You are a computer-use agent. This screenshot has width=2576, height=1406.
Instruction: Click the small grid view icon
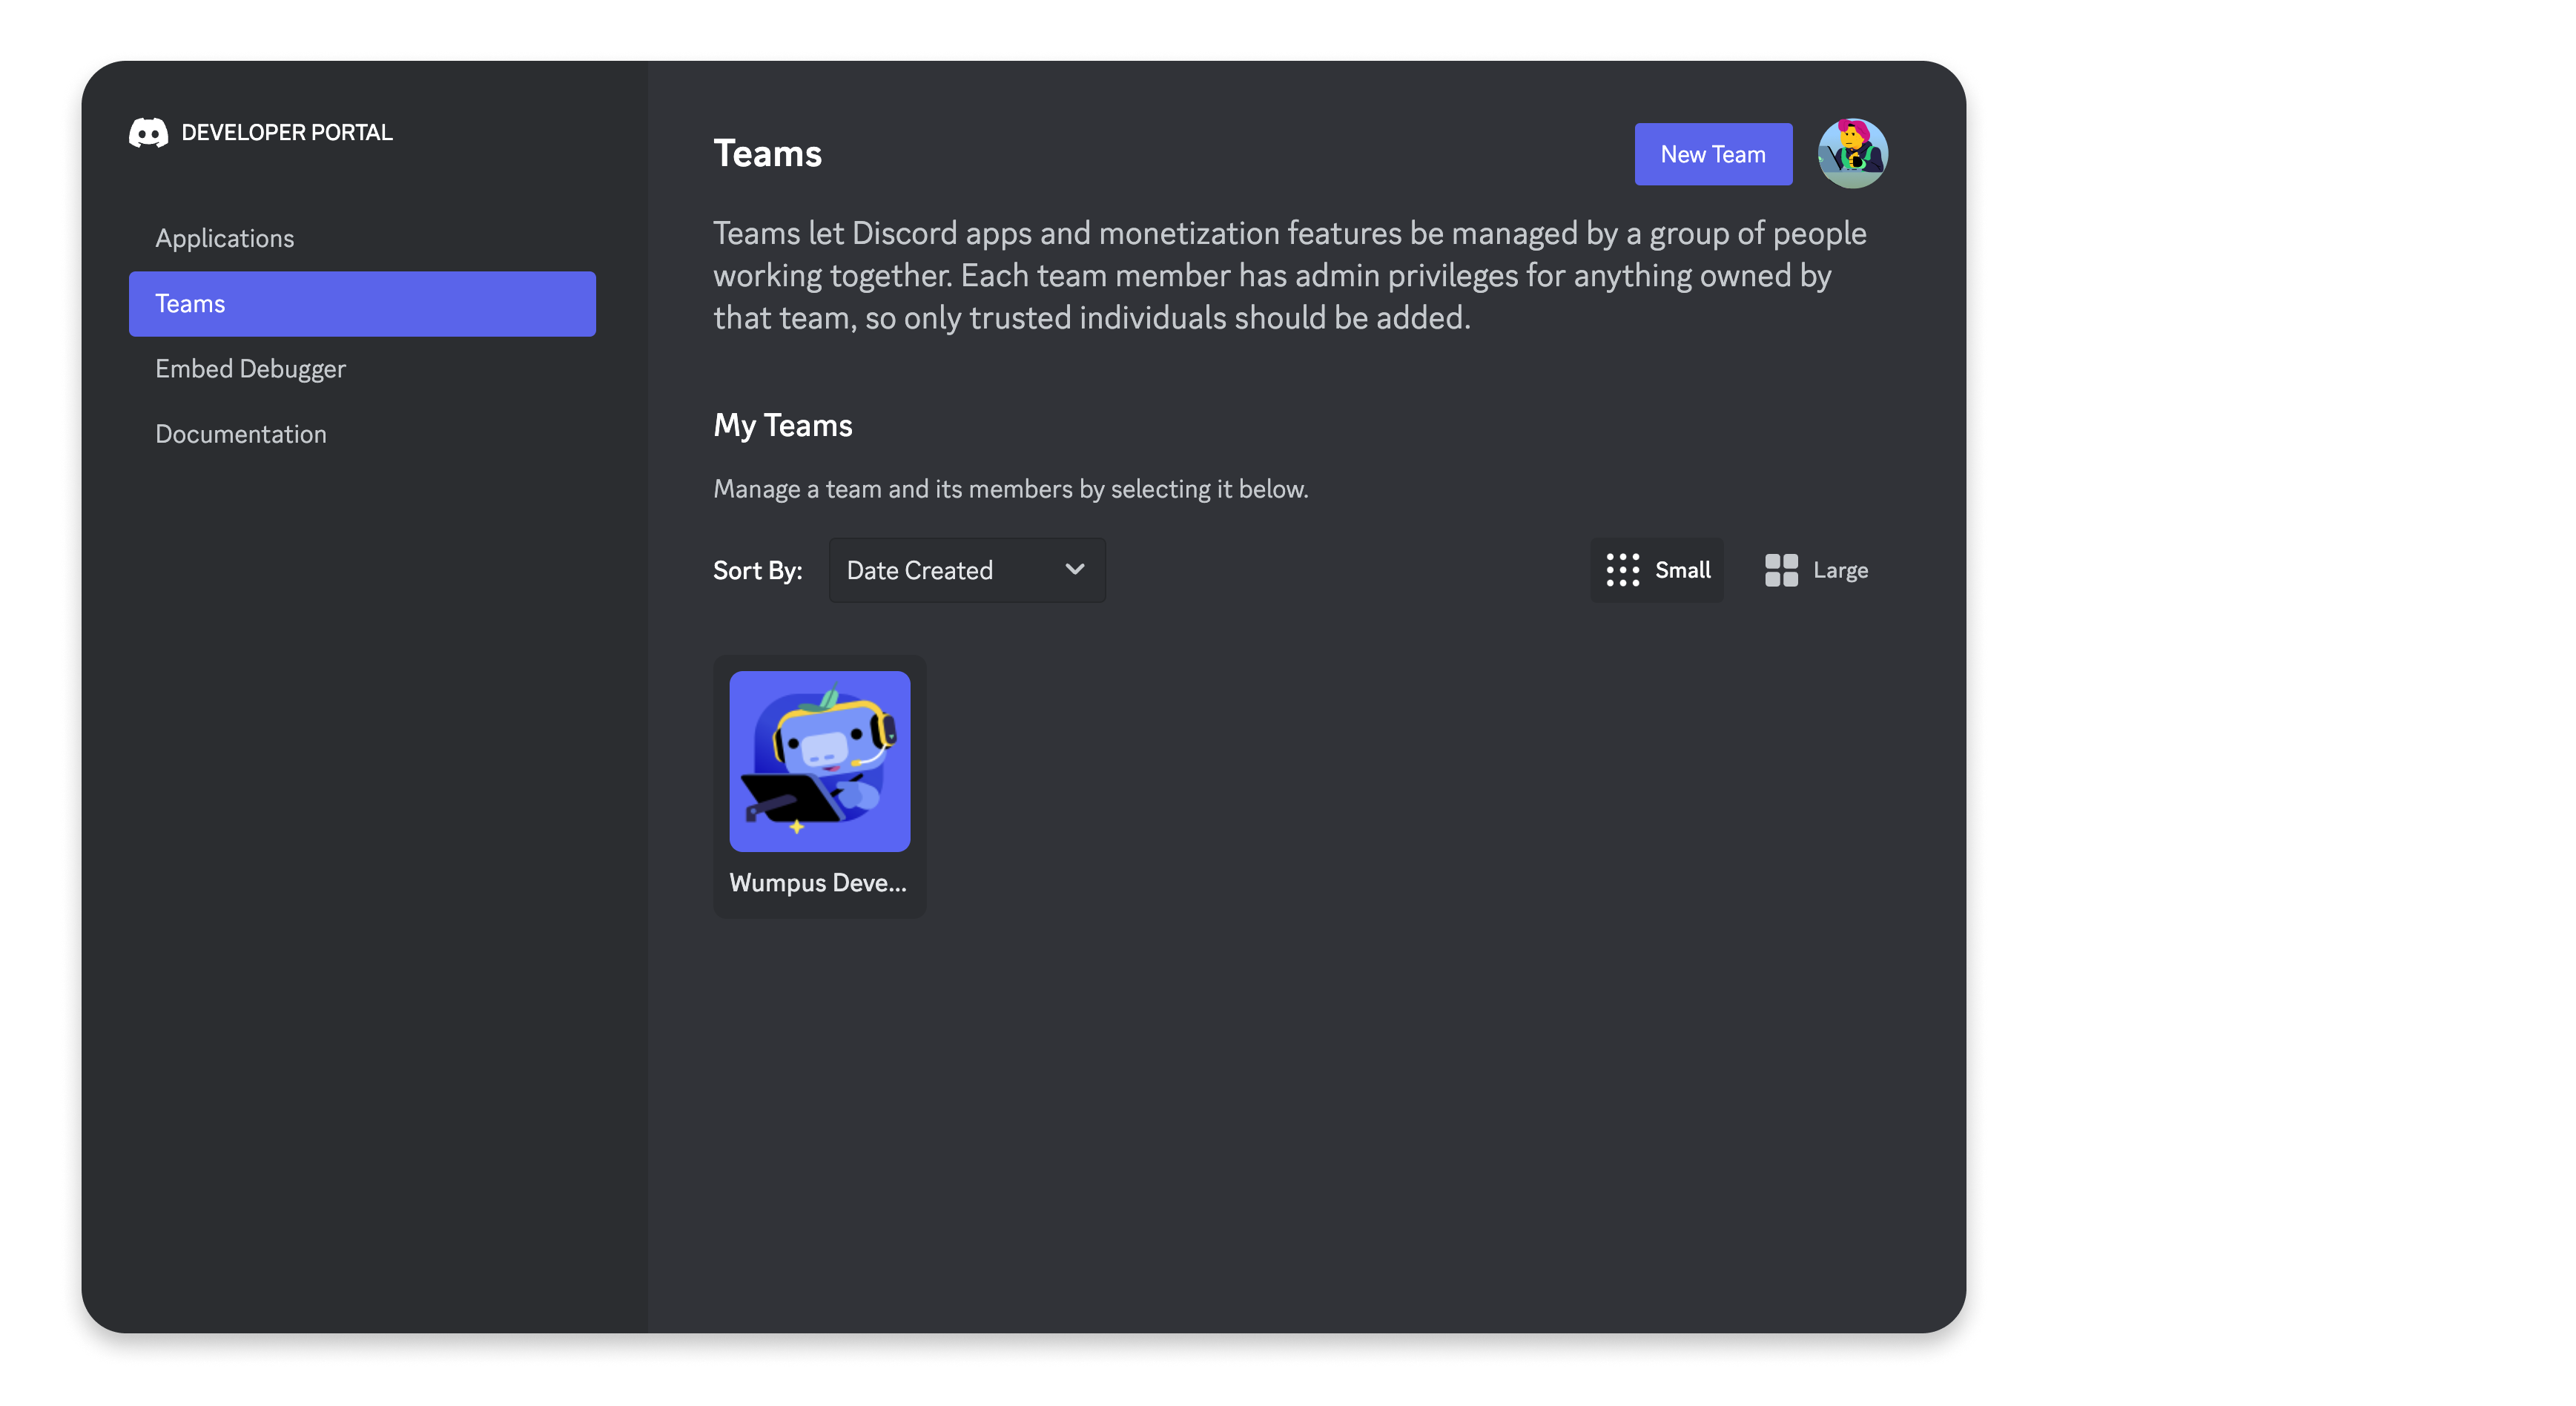pyautogui.click(x=1622, y=570)
